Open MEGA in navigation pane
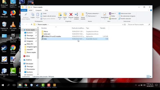This screenshot has width=160, height=90. click(28, 56)
